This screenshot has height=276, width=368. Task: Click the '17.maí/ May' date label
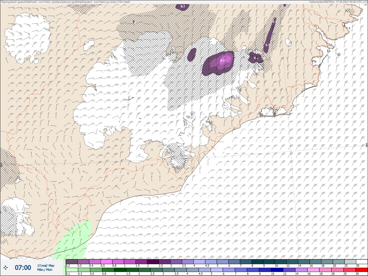tap(46, 266)
